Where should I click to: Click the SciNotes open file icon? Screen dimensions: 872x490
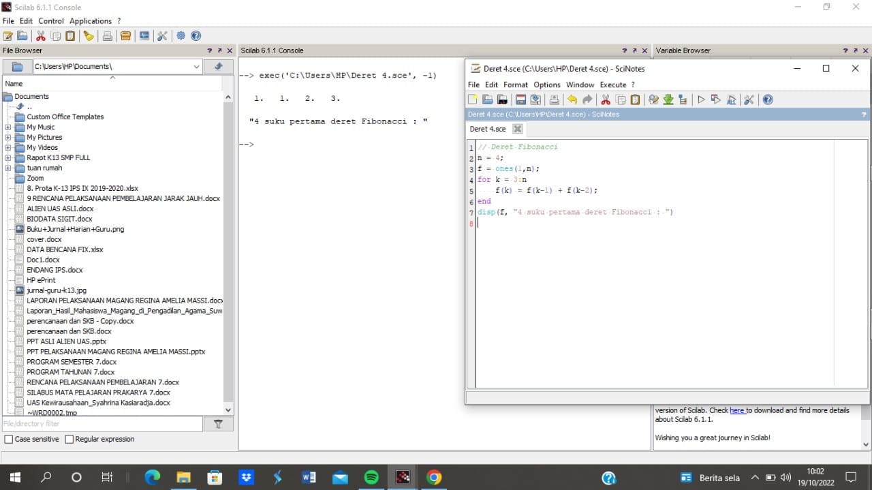point(487,99)
